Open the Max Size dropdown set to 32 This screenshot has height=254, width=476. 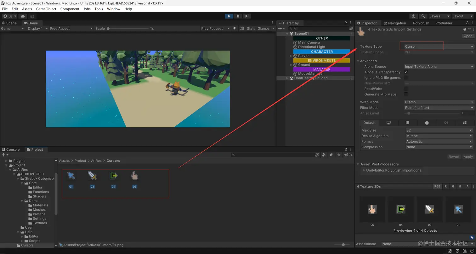click(x=439, y=130)
